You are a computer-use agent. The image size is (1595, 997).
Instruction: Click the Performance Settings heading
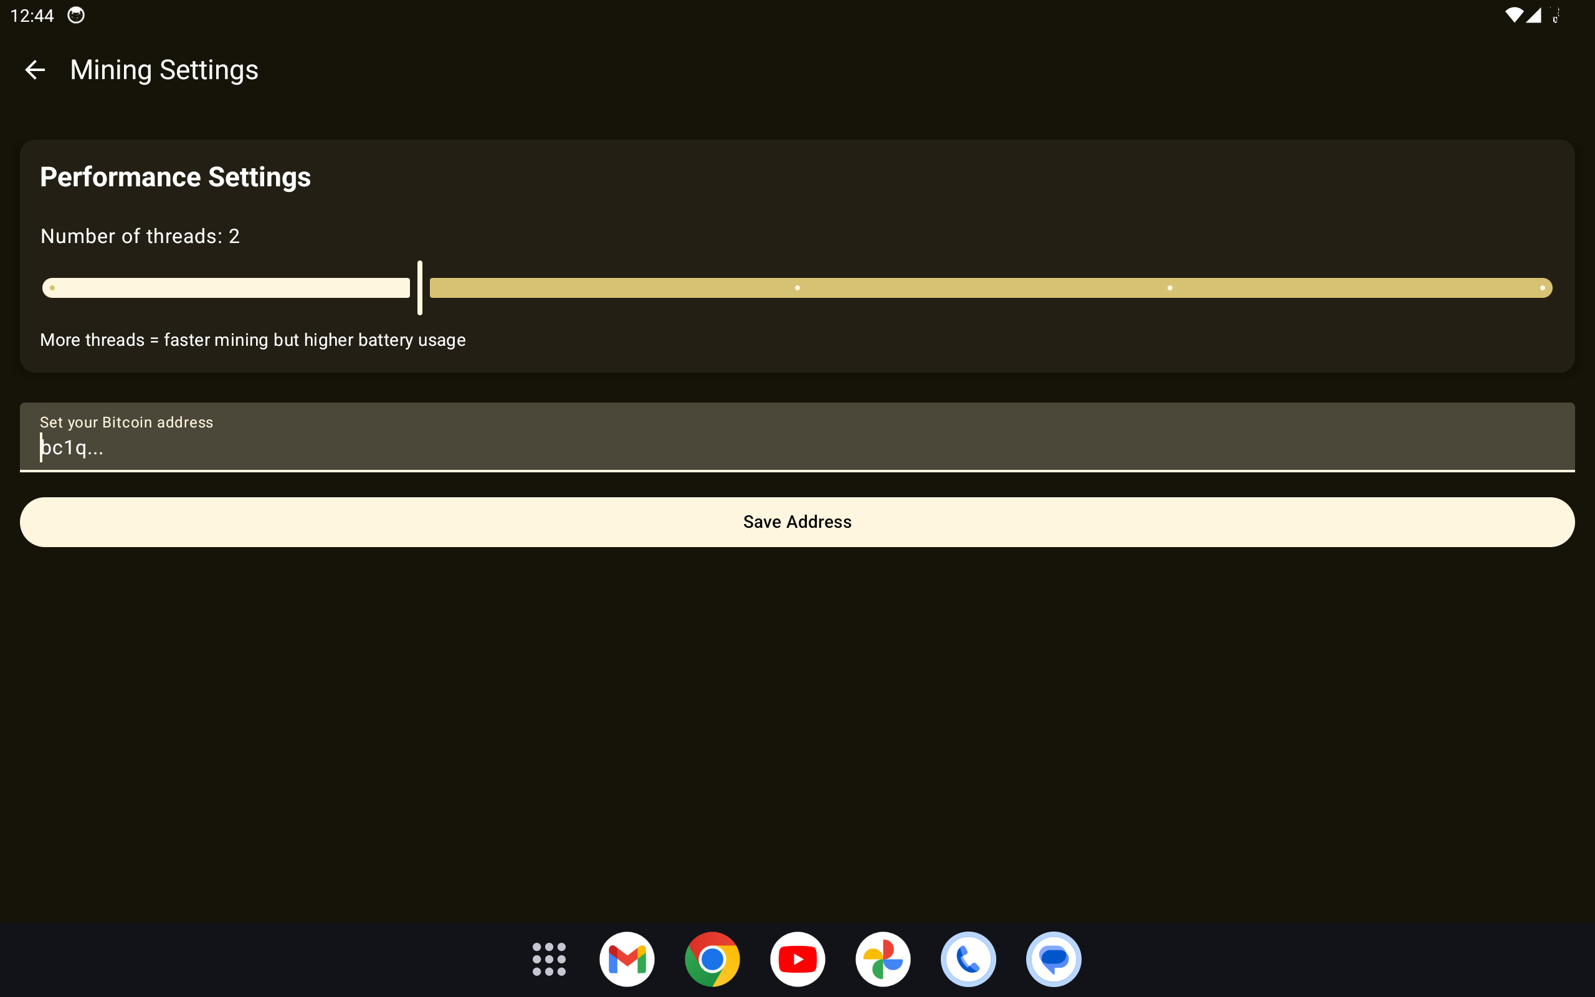point(175,177)
